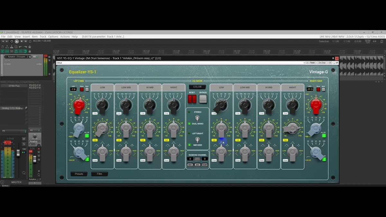The image size is (386, 217).
Task: Open the 2 in 2 out routing button
Action: 321,63
